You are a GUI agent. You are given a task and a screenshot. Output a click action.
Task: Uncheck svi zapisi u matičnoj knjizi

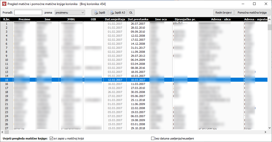click(x=51, y=138)
